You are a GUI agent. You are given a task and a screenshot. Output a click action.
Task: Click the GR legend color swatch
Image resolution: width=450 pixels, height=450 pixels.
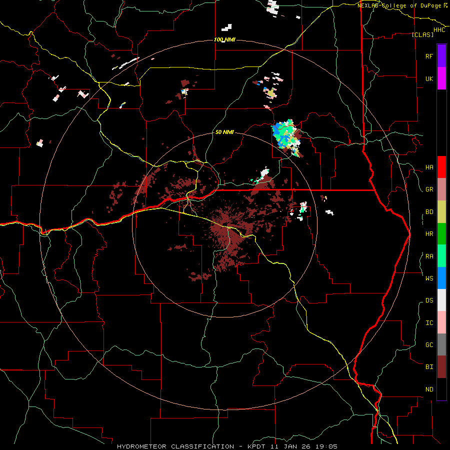(441, 189)
